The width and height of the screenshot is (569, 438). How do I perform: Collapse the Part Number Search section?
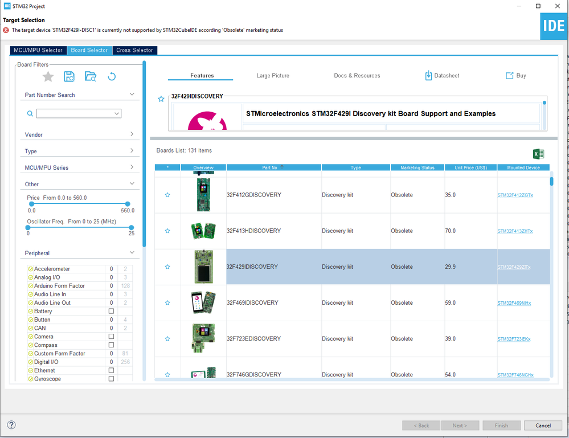(132, 95)
